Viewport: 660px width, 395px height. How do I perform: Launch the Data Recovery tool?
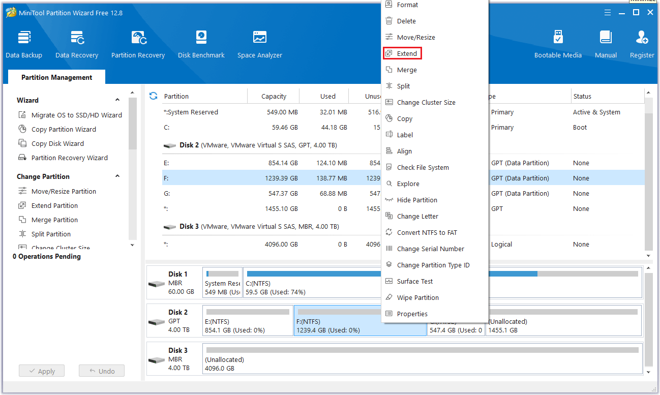(77, 44)
